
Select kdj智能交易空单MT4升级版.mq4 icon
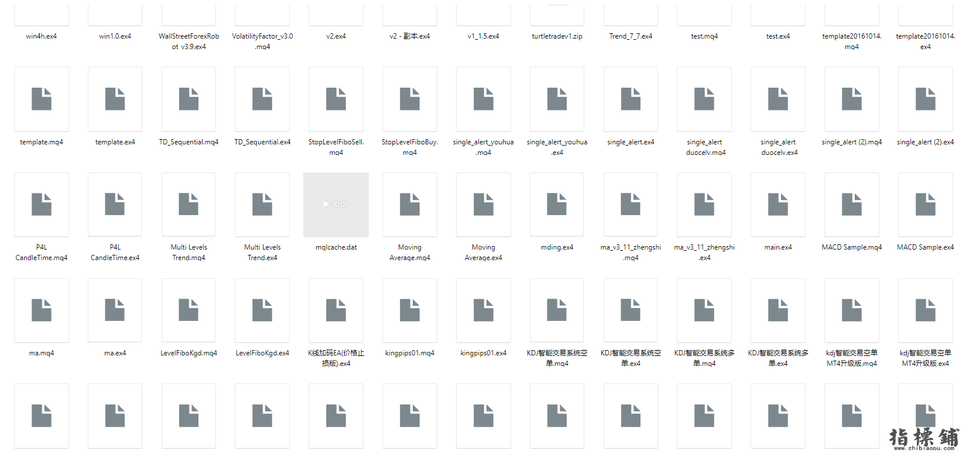pyautogui.click(x=852, y=310)
